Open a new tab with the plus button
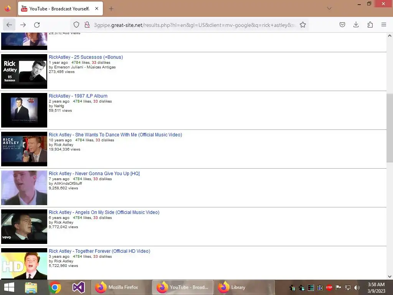Image resolution: width=393 pixels, height=295 pixels. click(111, 9)
